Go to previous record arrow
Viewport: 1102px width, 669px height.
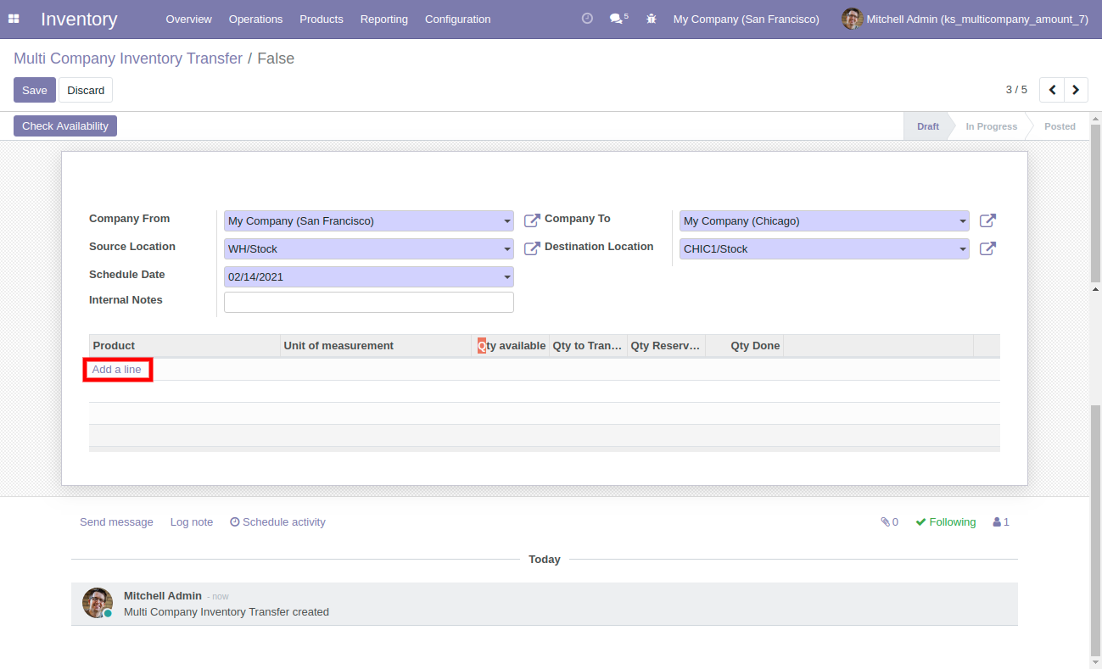[x=1052, y=90]
